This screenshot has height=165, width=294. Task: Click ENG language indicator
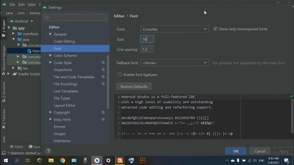click(261, 160)
